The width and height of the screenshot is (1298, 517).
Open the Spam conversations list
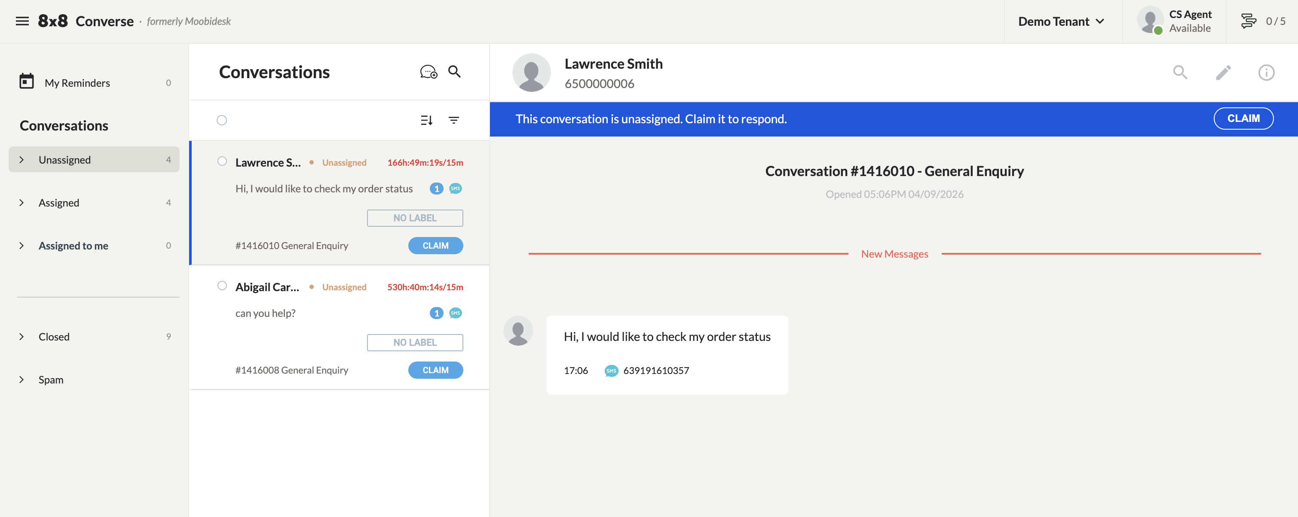click(94, 379)
